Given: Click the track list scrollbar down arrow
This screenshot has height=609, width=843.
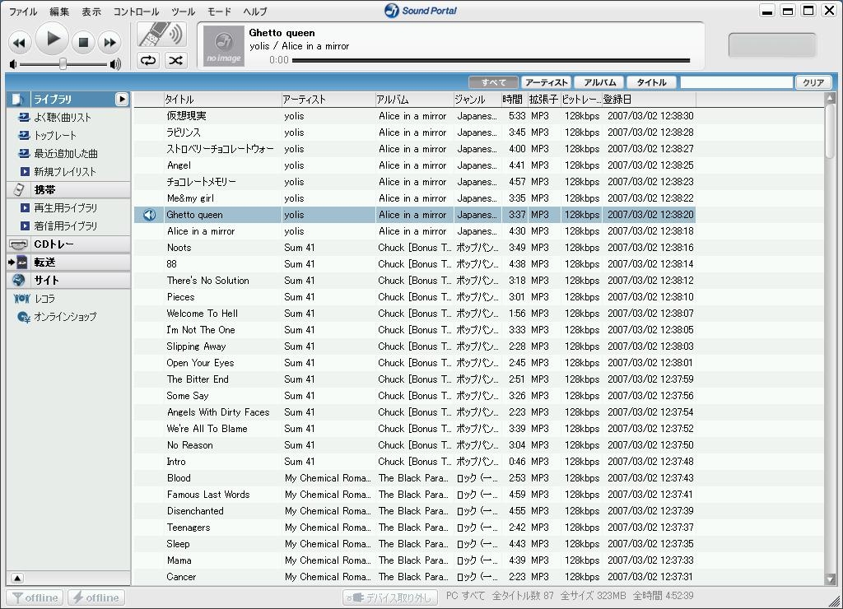Looking at the screenshot, I should point(831,579).
